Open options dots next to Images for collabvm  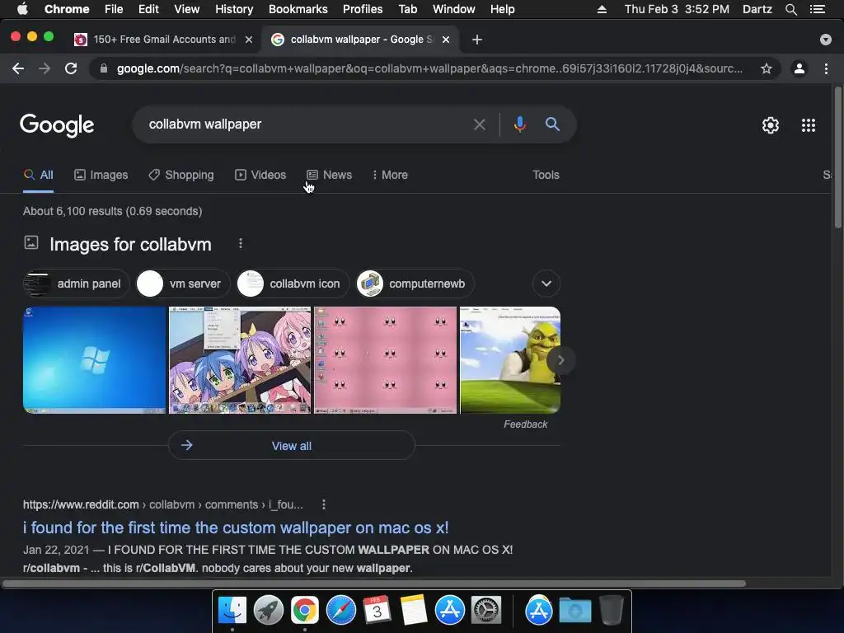pyautogui.click(x=241, y=244)
